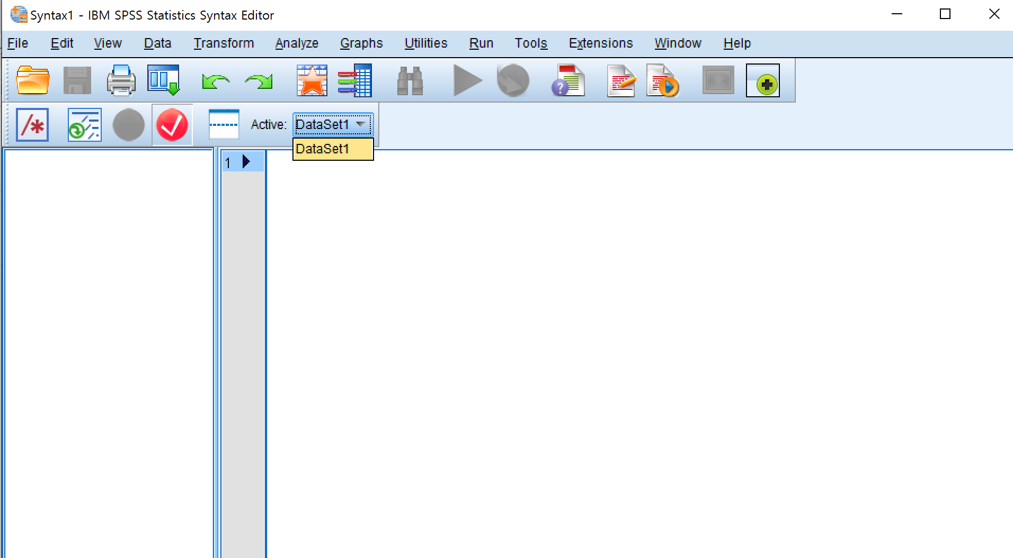The image size is (1013, 558).
Task: Click the gray designate window icon
Action: [x=718, y=80]
